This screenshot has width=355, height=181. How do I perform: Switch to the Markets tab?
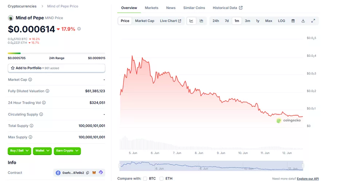tap(151, 8)
